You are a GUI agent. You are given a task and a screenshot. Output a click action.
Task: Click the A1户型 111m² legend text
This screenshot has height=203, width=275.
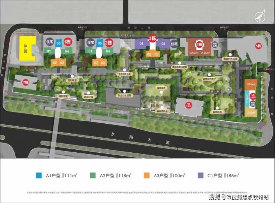62,175
